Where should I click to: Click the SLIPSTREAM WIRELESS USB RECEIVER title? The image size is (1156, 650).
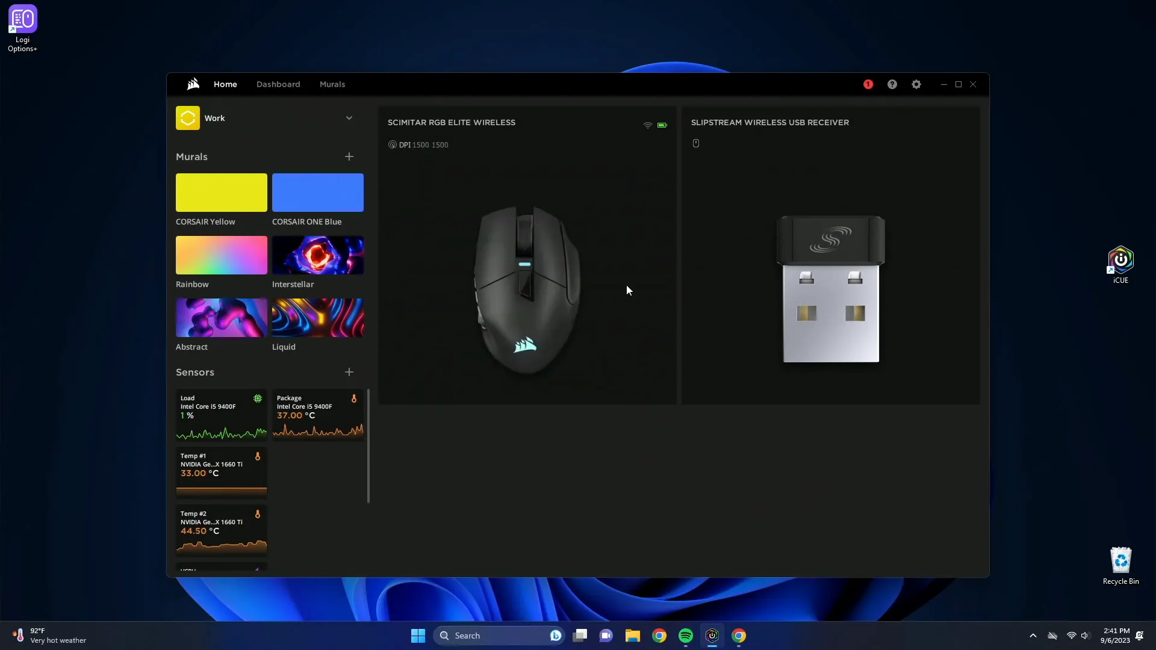tap(770, 122)
